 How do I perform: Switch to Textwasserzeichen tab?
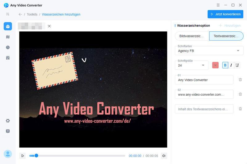(226, 36)
